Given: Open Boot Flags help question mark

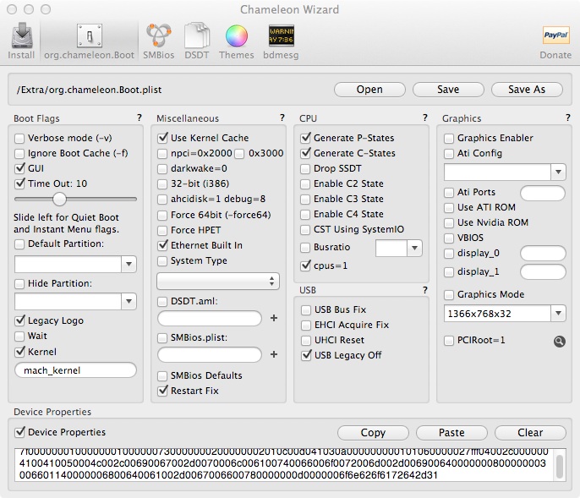Looking at the screenshot, I should point(139,118).
